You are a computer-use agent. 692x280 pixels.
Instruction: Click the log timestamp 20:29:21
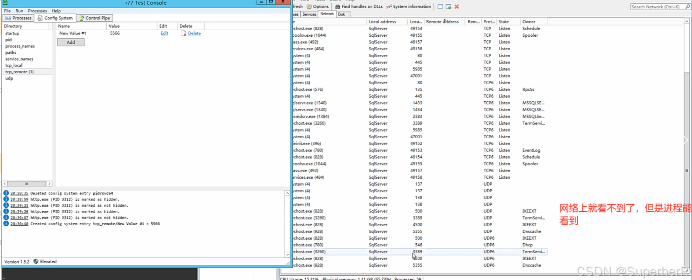point(19,206)
